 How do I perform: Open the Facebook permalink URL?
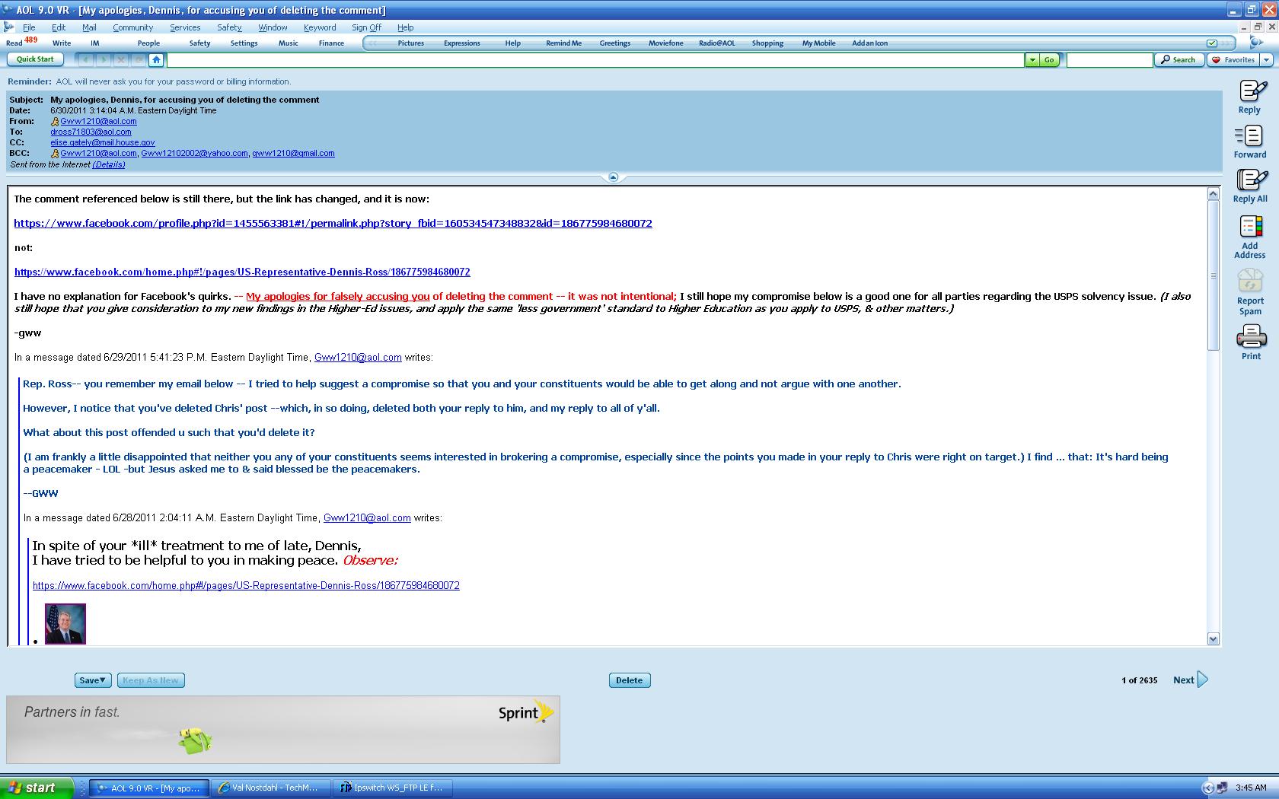pyautogui.click(x=333, y=223)
